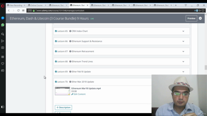Click the 03:08 video duration
This screenshot has height=116, width=207.
[74, 91]
